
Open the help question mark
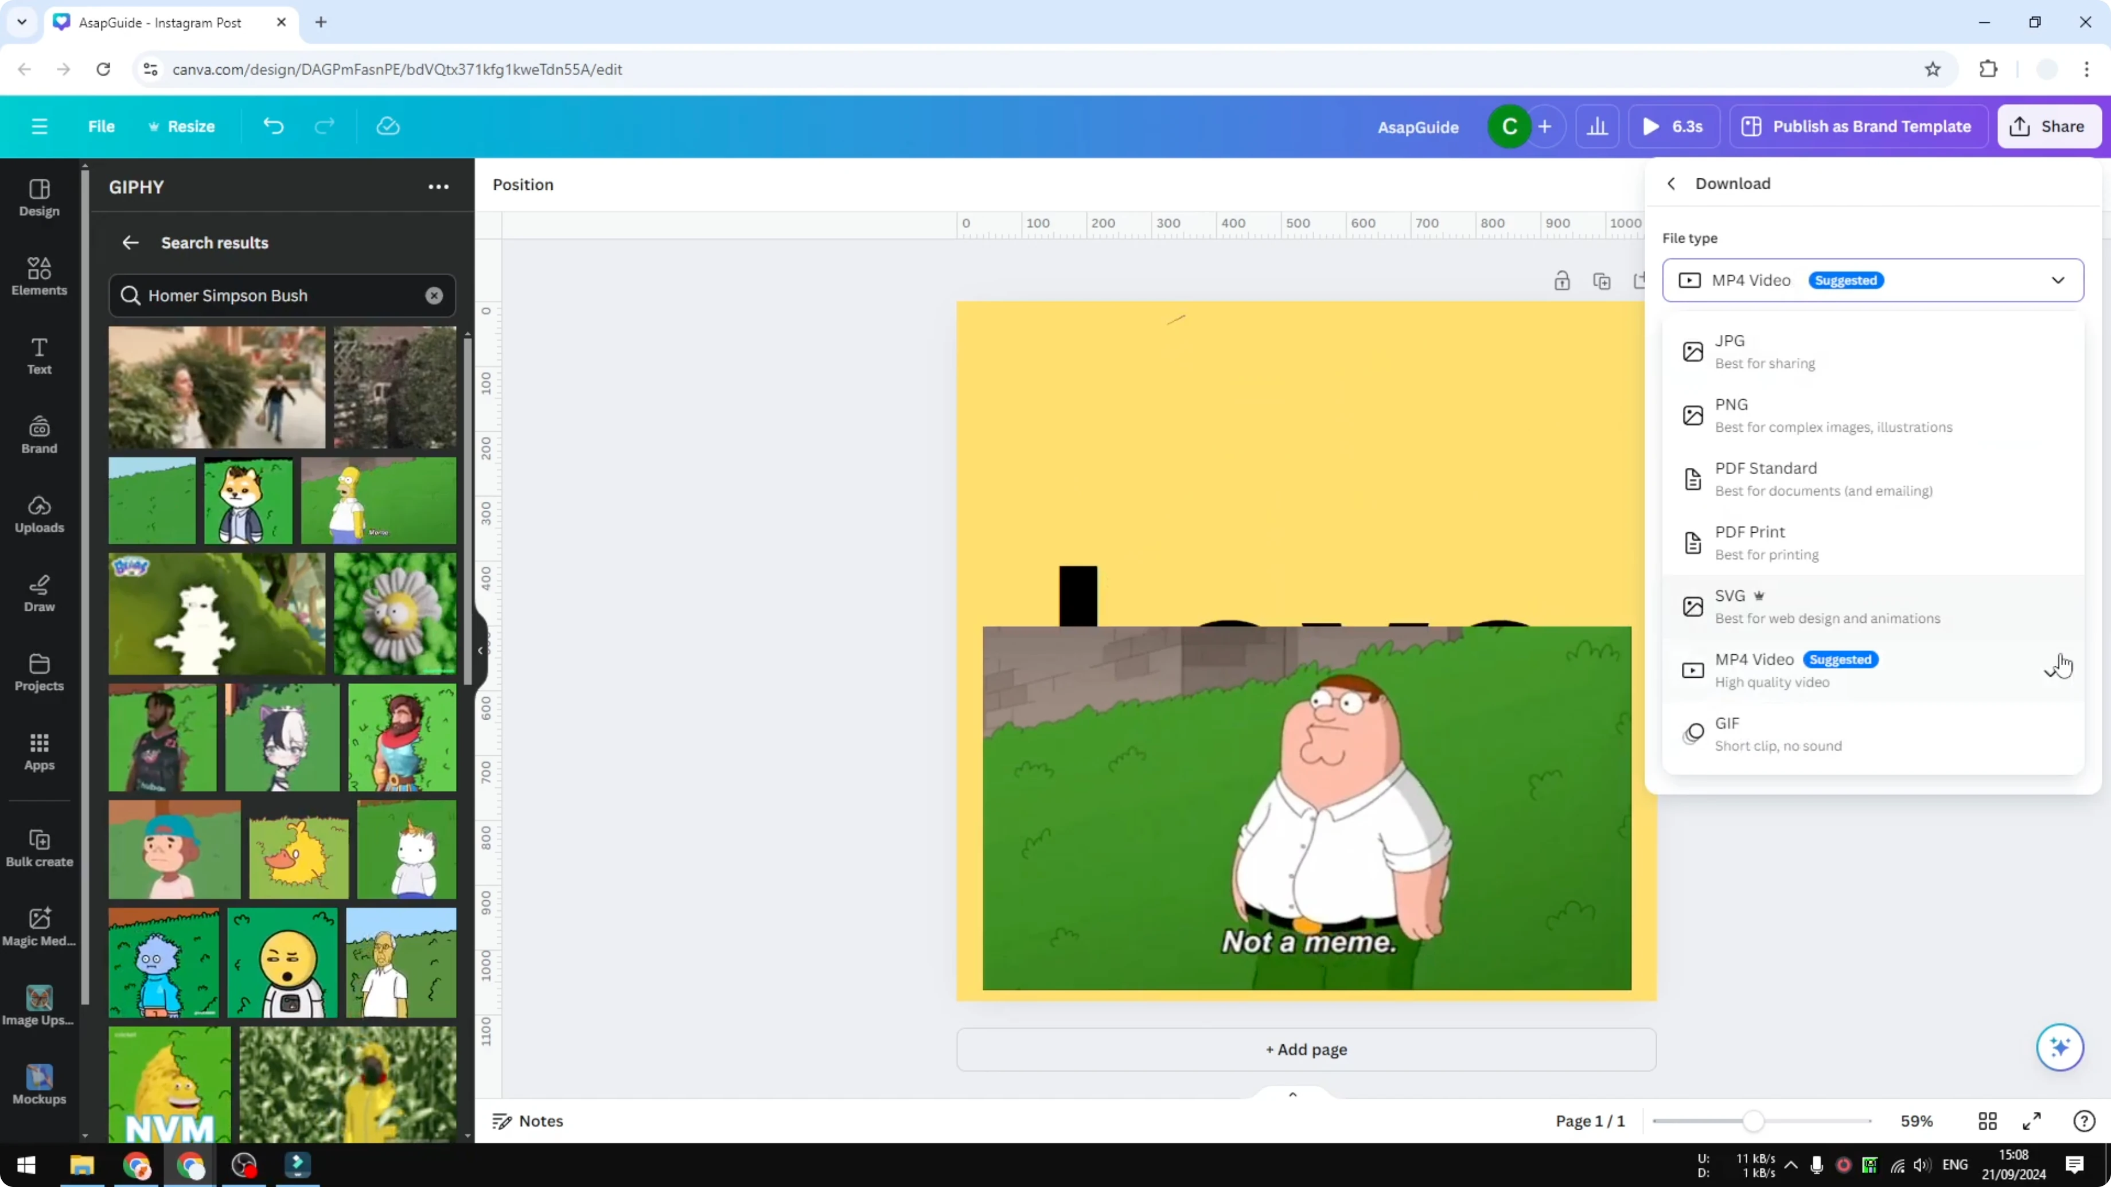pos(2084,1120)
